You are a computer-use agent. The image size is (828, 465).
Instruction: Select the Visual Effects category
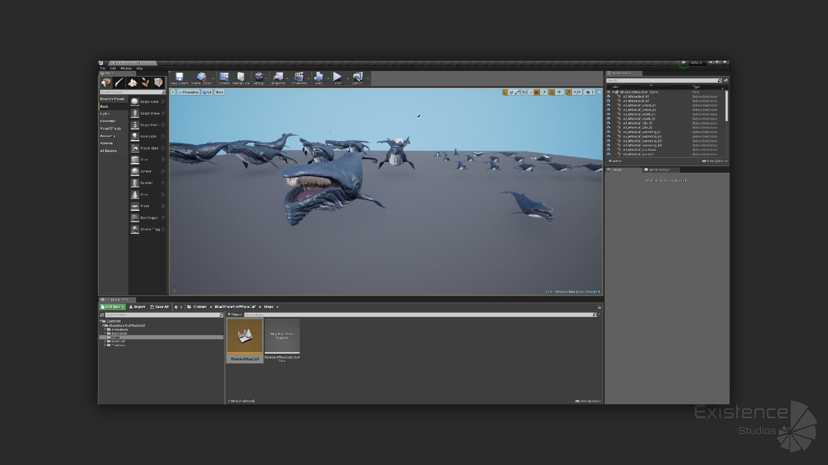tap(111, 128)
